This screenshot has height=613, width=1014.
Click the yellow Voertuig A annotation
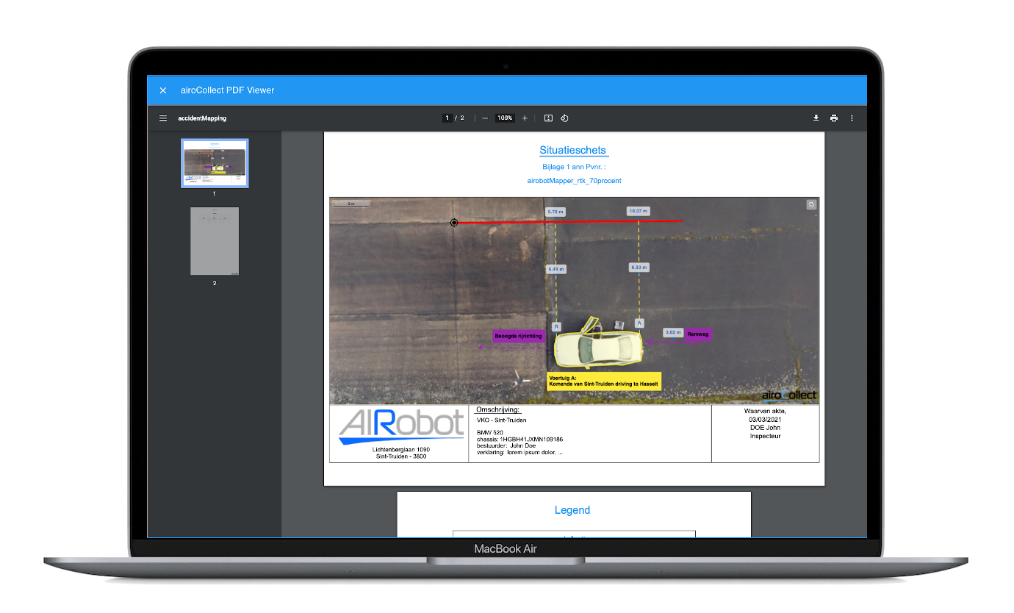click(x=604, y=381)
